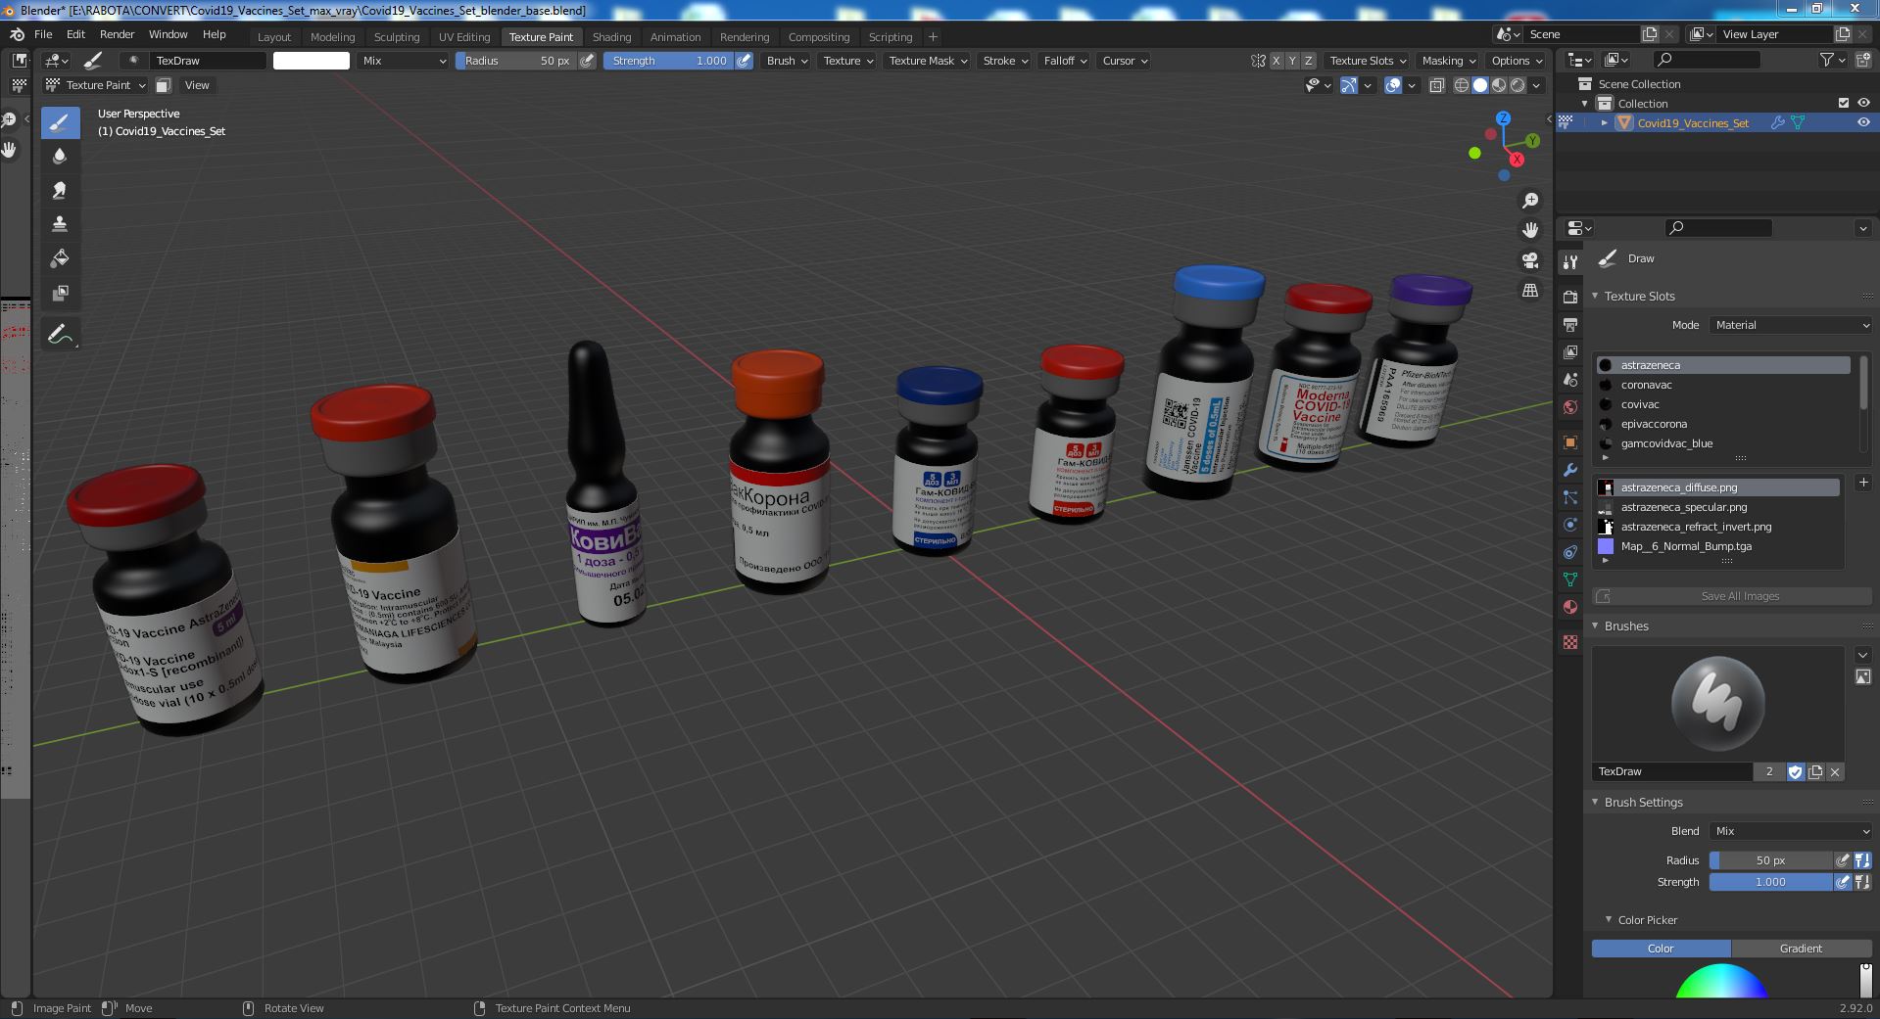Open the Texture Paint mode dropdown

tap(96, 85)
